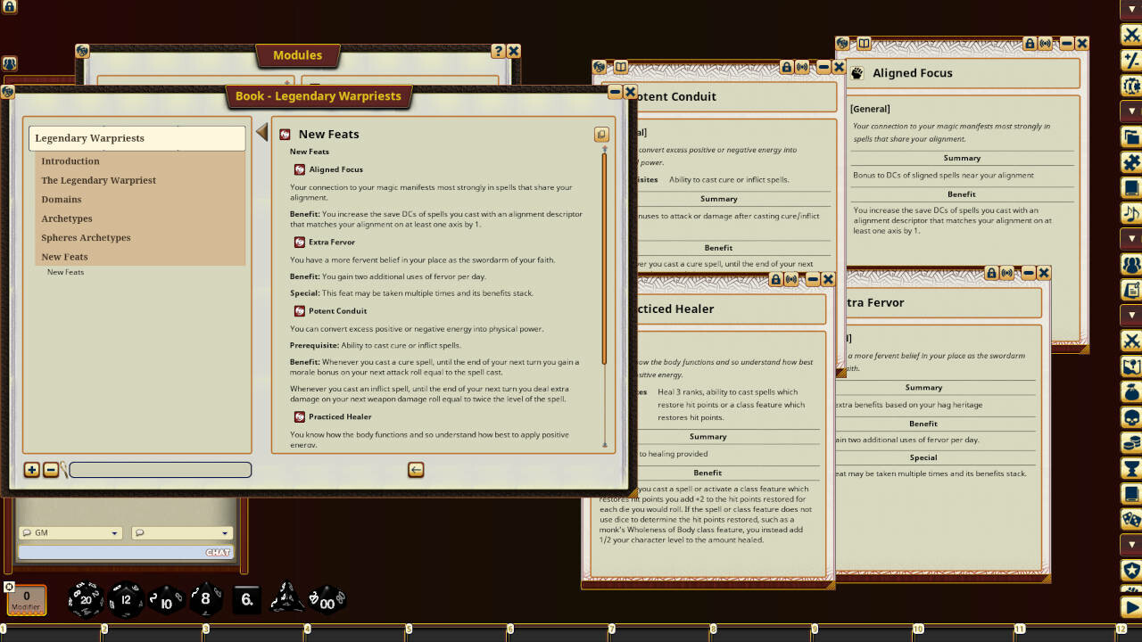1142x642 pixels.
Task: Lock the Aligned Focus window
Action: (x=1029, y=43)
